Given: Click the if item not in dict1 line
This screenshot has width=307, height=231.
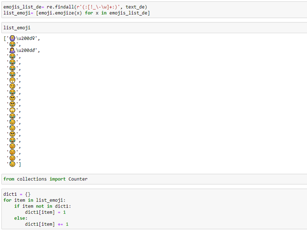Looking at the screenshot, I should [x=42, y=207].
